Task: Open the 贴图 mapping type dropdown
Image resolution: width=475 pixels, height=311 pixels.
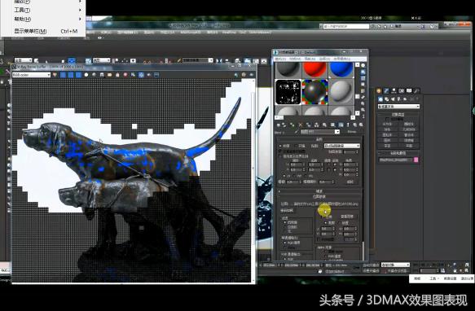Action: (x=342, y=146)
